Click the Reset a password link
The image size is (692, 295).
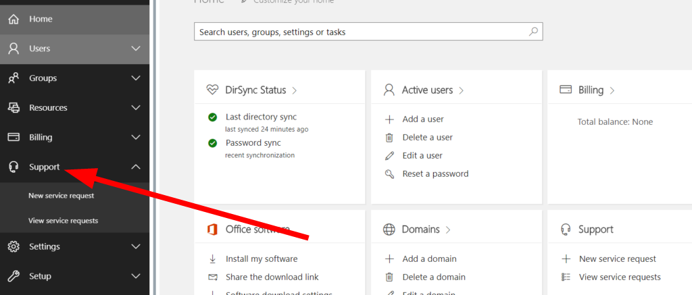click(x=436, y=173)
